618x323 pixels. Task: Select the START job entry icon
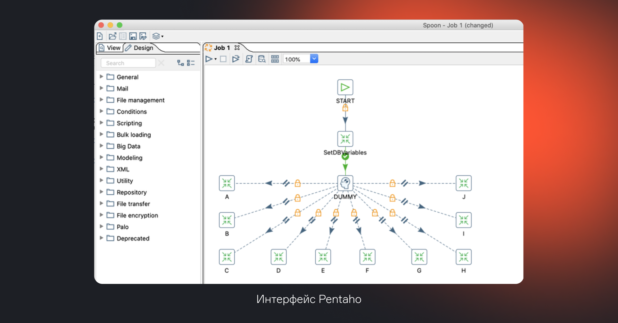tap(345, 87)
